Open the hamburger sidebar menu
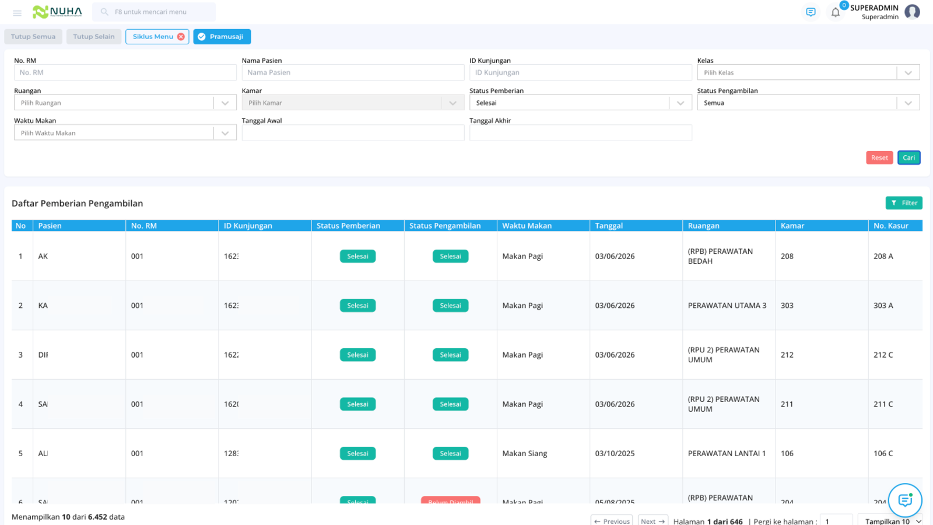This screenshot has height=525, width=933. pos(17,12)
